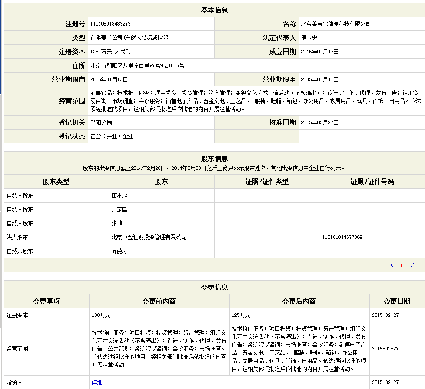Click address 北京市朝阳区八里庄西里97号9层1005号
Viewport: 425px width, 389px height.
137,65
